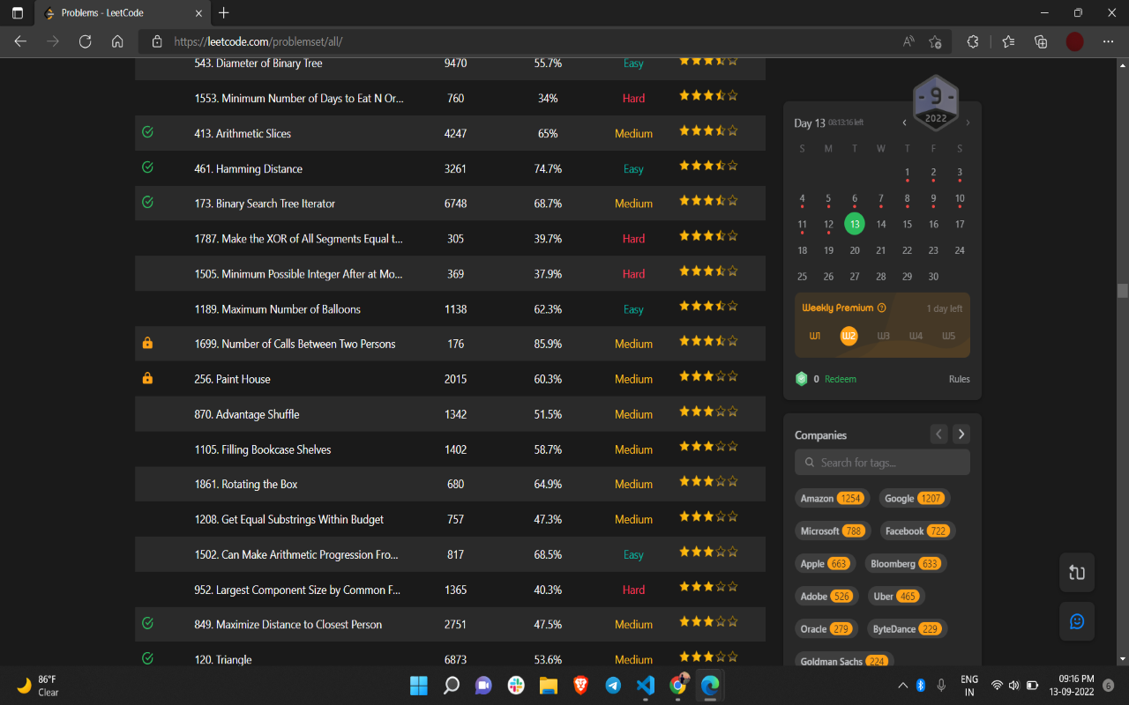Click the Read aloud icon in address bar
This screenshot has width=1129, height=705.
[x=908, y=41]
